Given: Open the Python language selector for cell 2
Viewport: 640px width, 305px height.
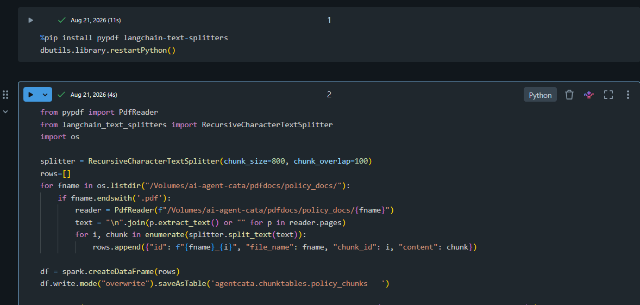Looking at the screenshot, I should pyautogui.click(x=540, y=95).
